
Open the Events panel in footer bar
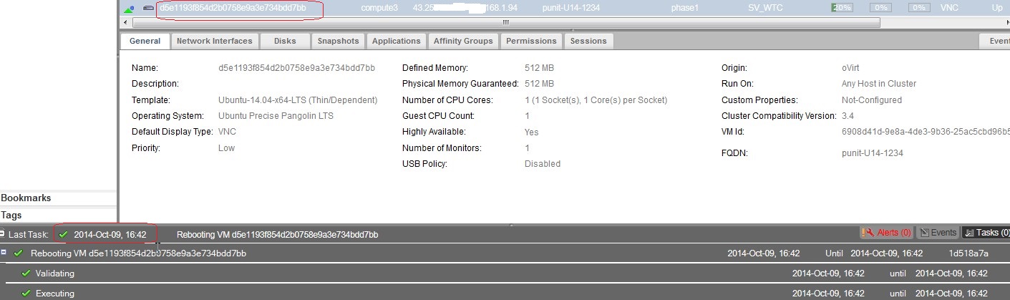[x=938, y=233]
